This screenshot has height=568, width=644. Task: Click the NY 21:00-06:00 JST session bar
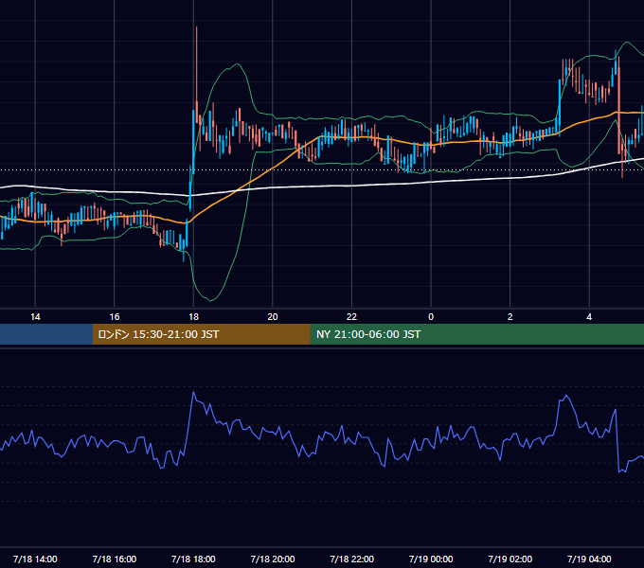[476, 334]
